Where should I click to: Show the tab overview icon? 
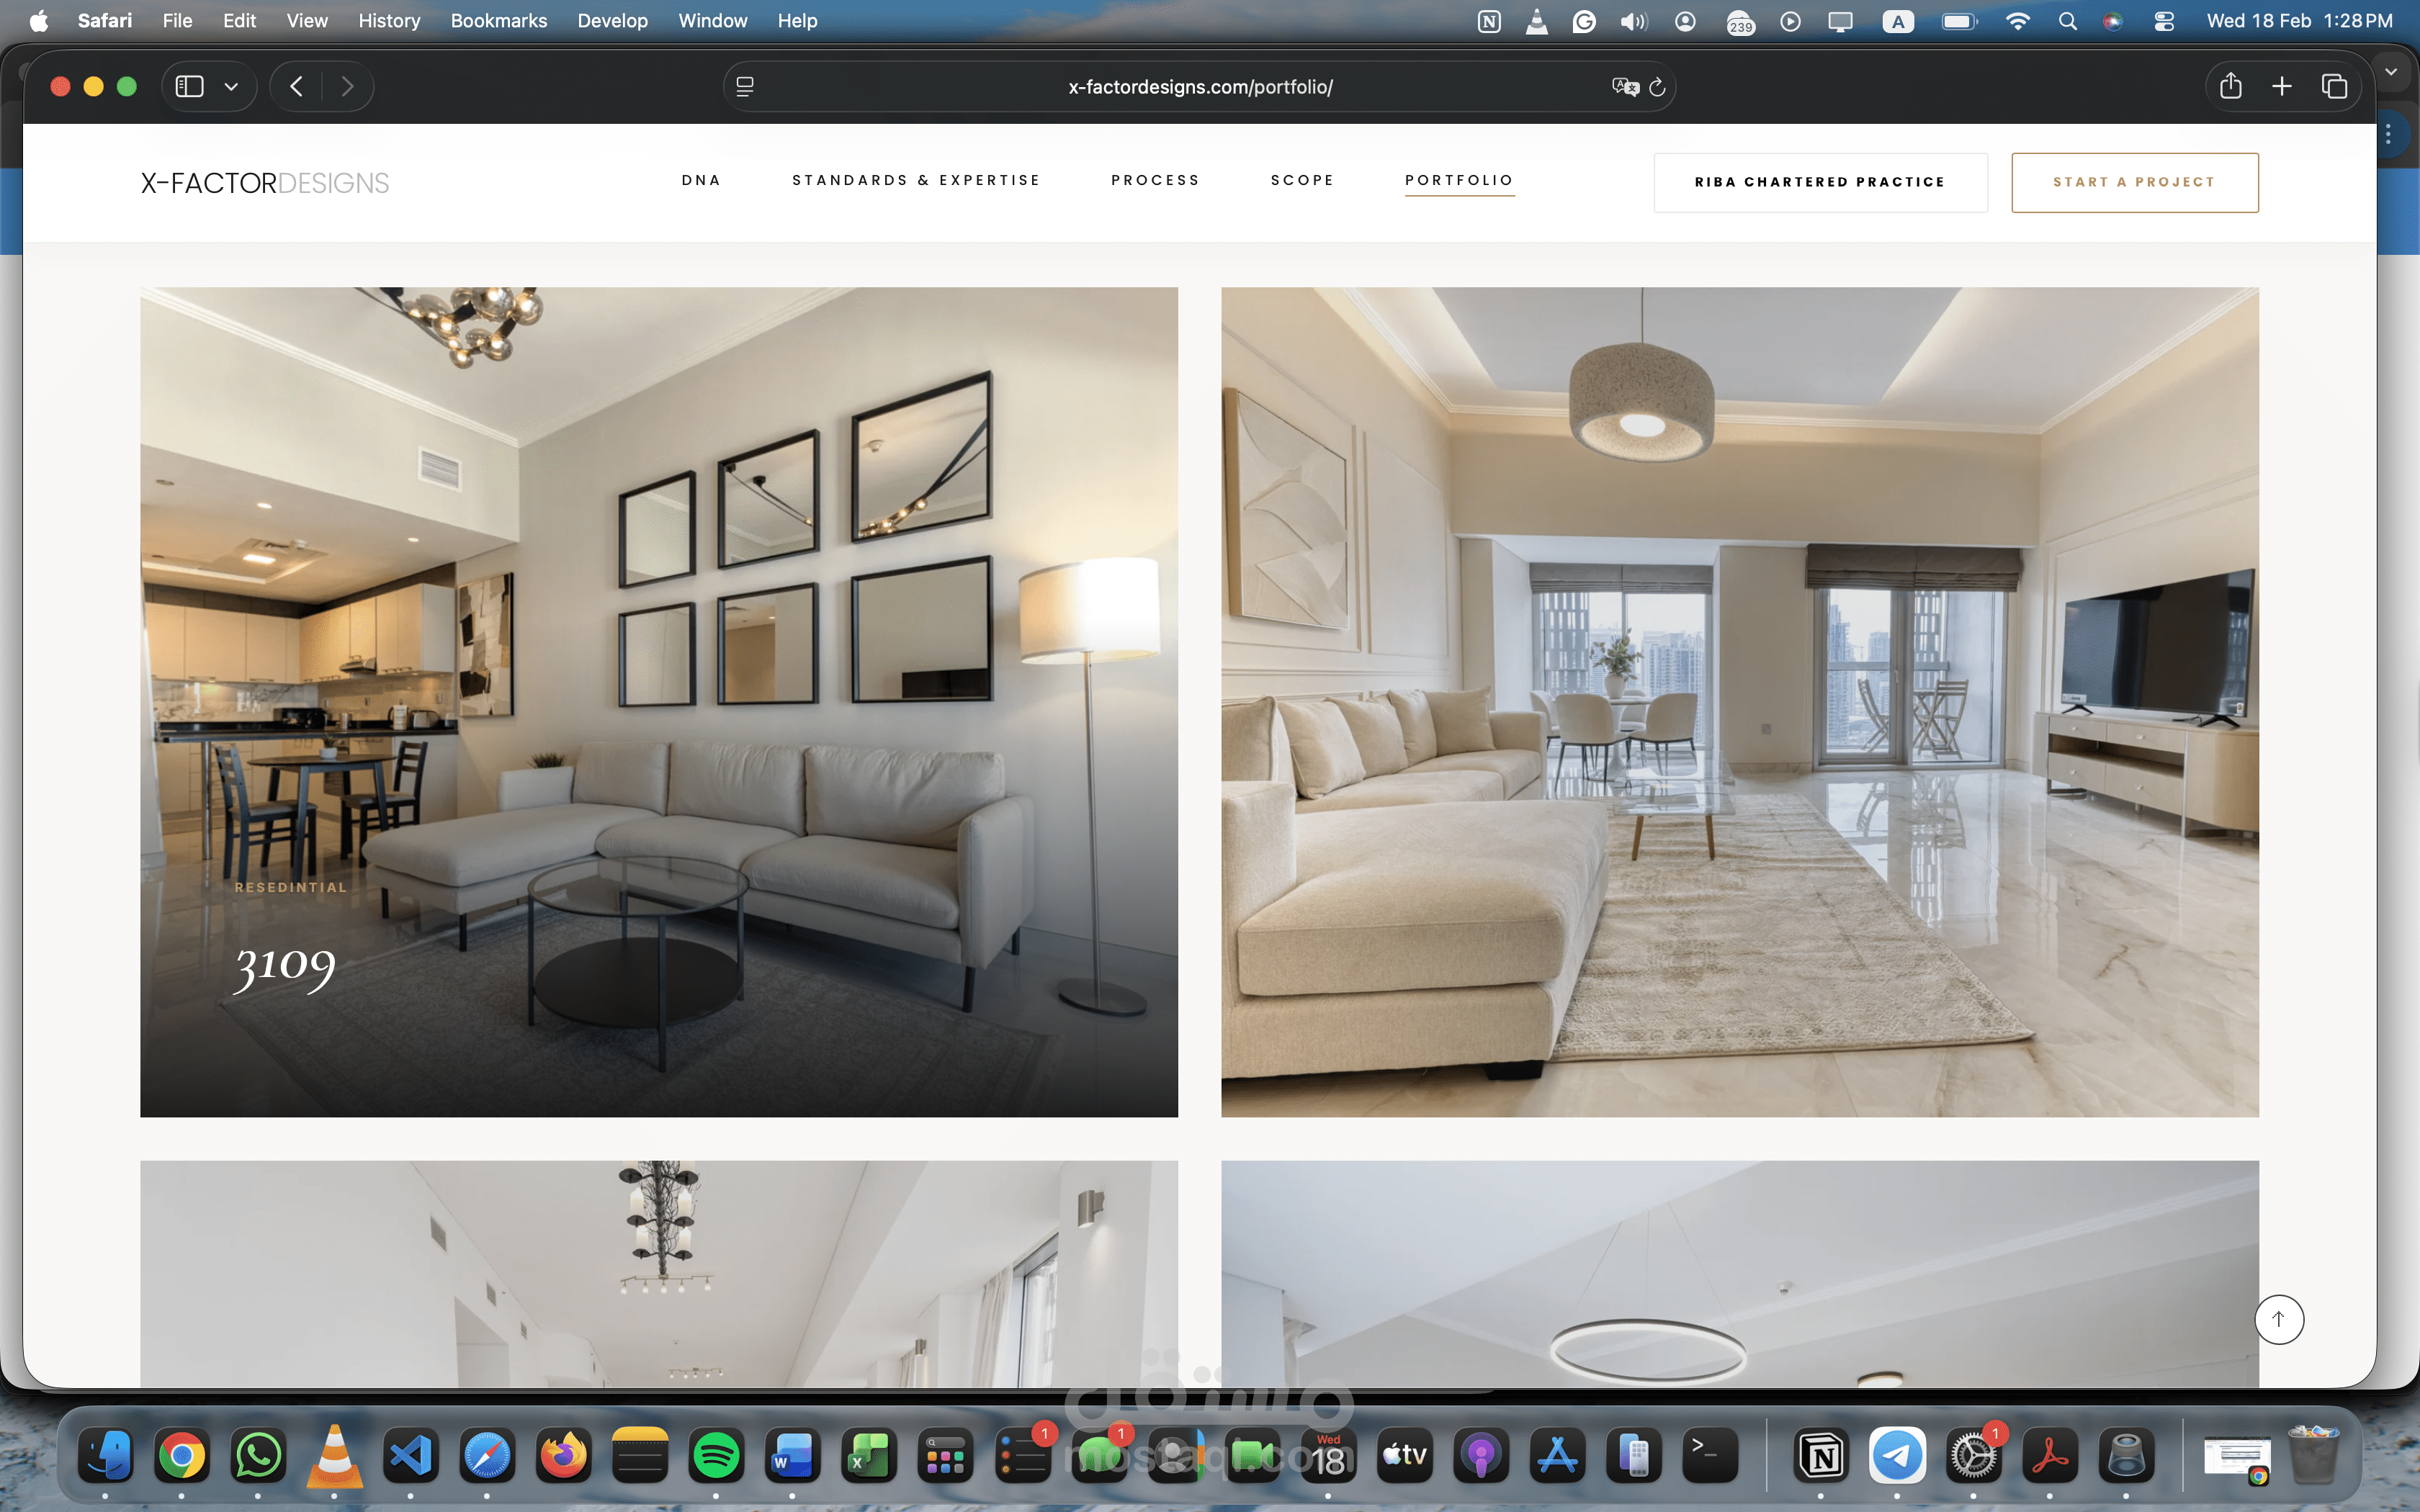coord(2334,86)
